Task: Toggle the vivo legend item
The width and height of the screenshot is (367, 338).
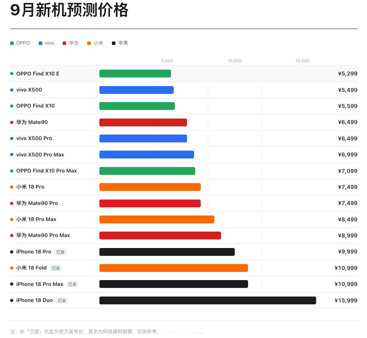Action: pyautogui.click(x=46, y=43)
